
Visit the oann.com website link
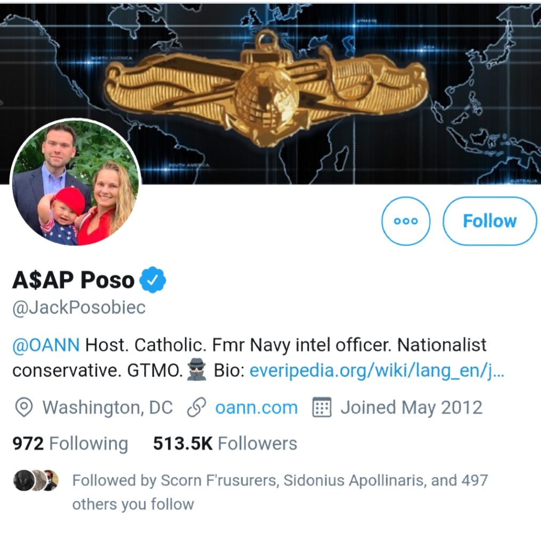click(x=257, y=408)
